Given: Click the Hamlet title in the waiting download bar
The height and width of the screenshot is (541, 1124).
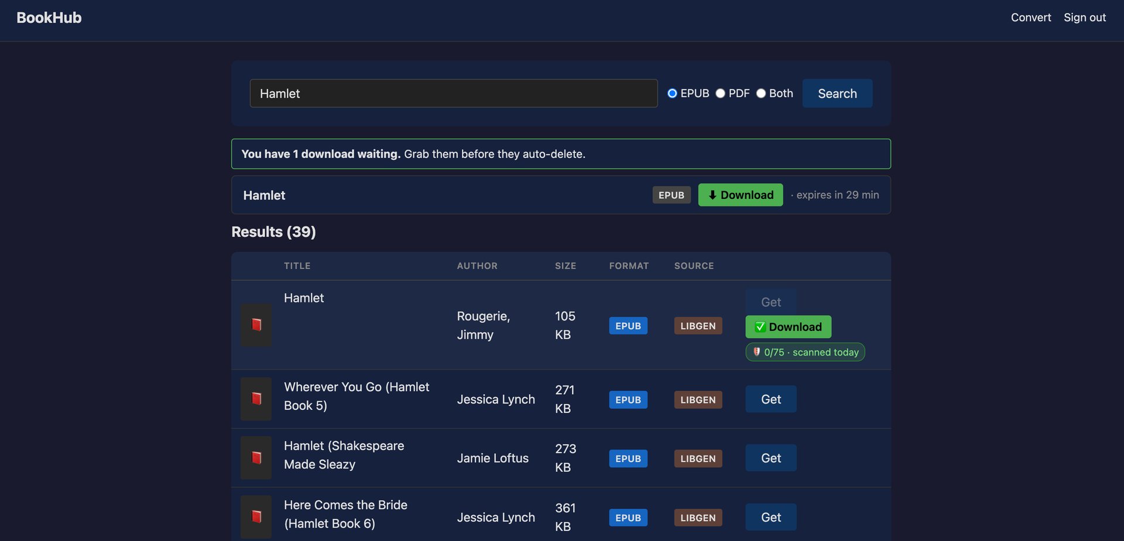Looking at the screenshot, I should [x=264, y=195].
